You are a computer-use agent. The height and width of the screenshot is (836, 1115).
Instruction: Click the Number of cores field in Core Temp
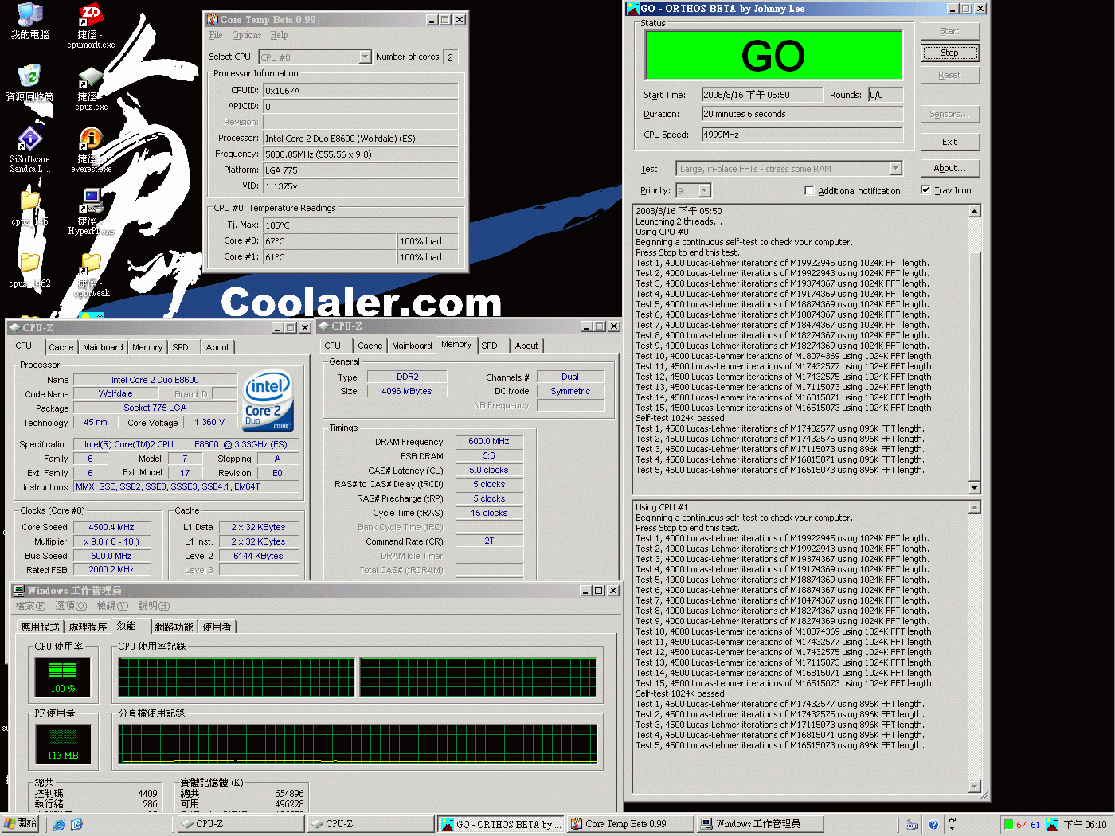450,57
